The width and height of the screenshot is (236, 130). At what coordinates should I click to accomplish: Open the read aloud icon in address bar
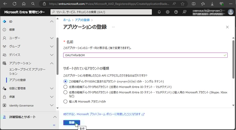click(174, 4)
